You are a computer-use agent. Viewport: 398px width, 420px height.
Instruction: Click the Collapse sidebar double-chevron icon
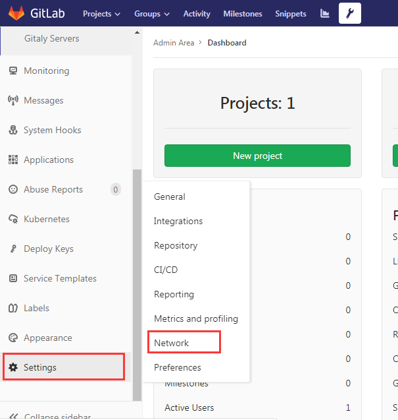14,416
